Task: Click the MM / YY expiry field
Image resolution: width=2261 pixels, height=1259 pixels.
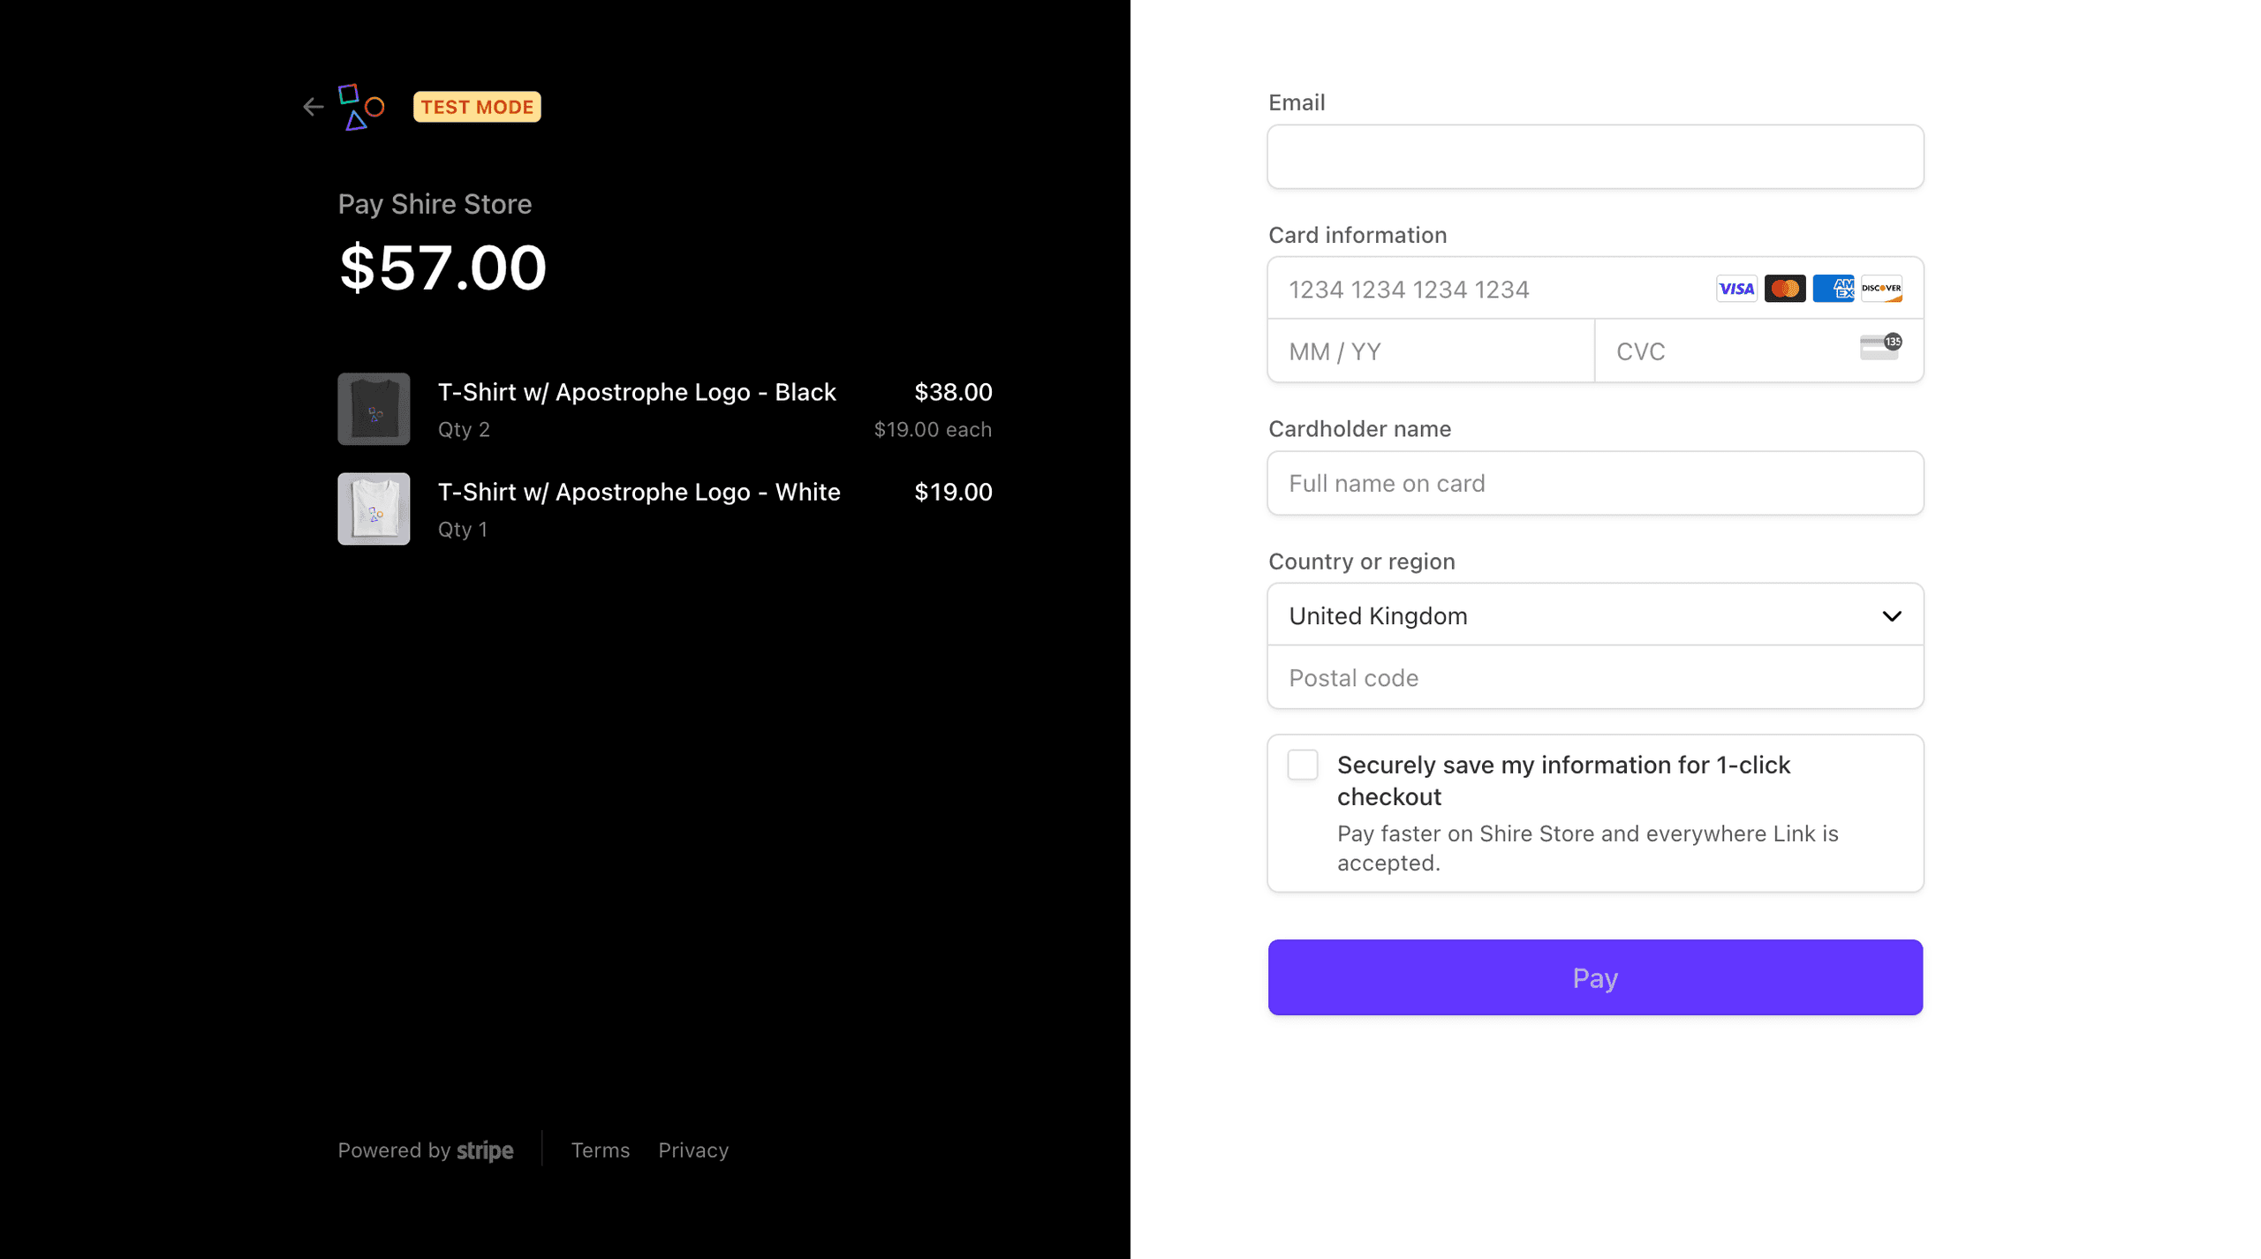Action: pyautogui.click(x=1431, y=351)
